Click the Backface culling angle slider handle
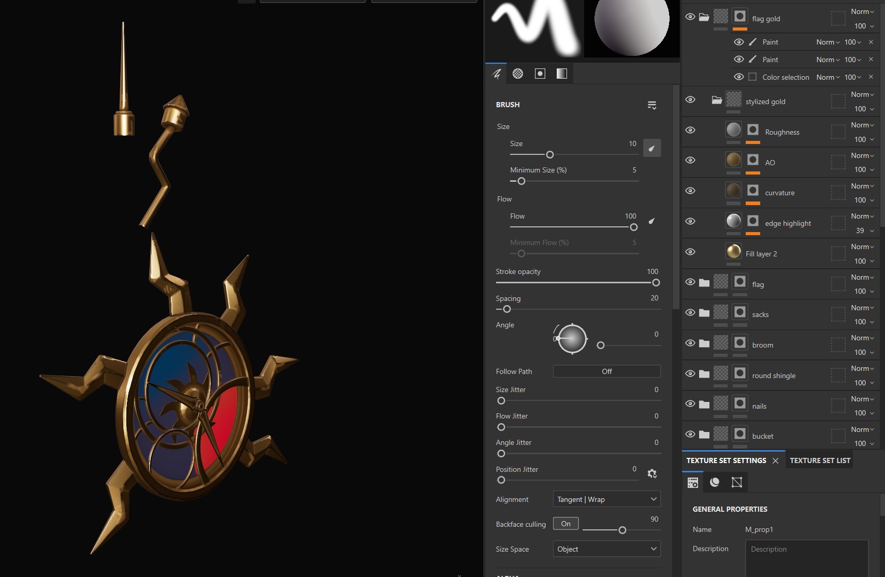885x577 pixels. tap(622, 530)
